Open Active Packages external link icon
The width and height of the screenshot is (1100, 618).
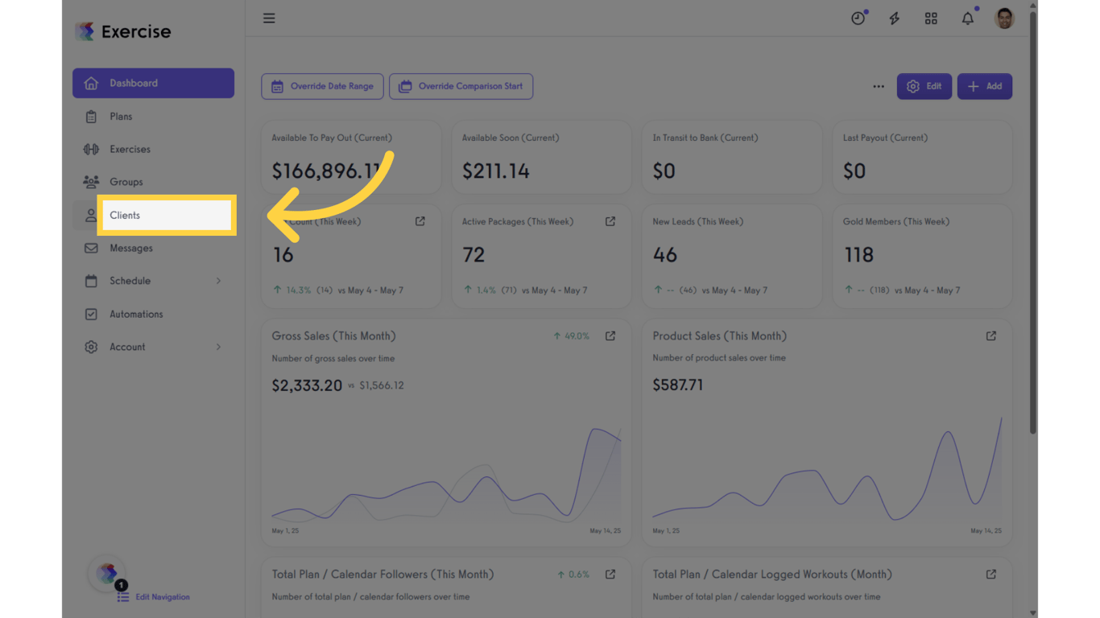(x=610, y=220)
